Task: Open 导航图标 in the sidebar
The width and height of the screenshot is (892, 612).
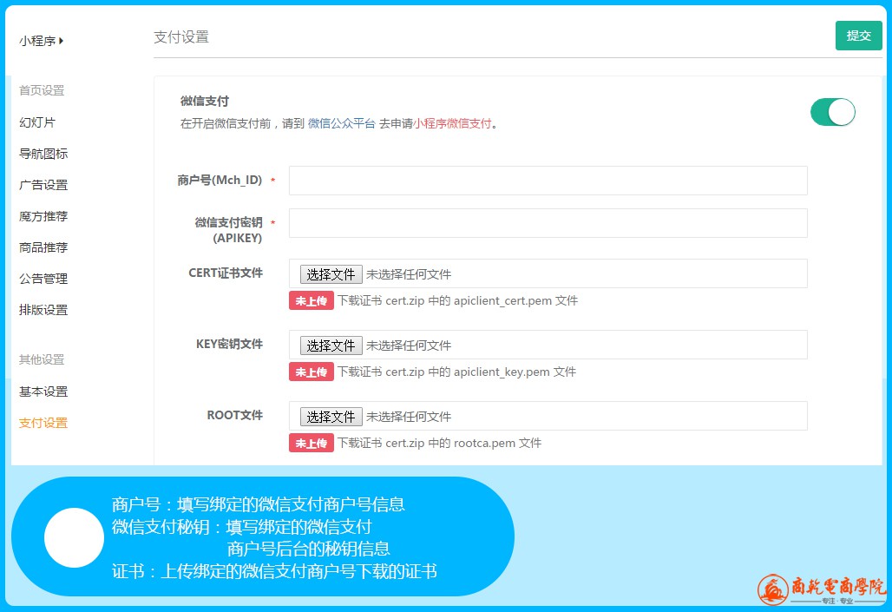Action: [x=43, y=154]
